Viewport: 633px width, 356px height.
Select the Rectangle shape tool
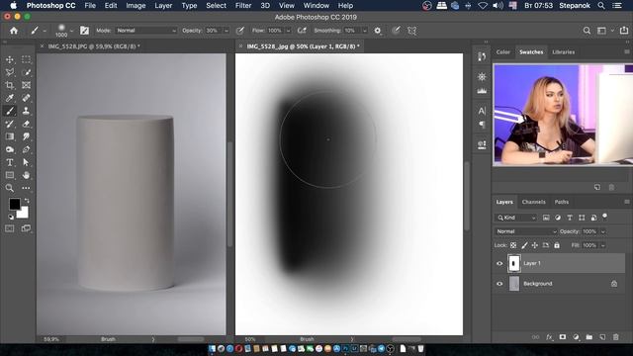(x=10, y=175)
